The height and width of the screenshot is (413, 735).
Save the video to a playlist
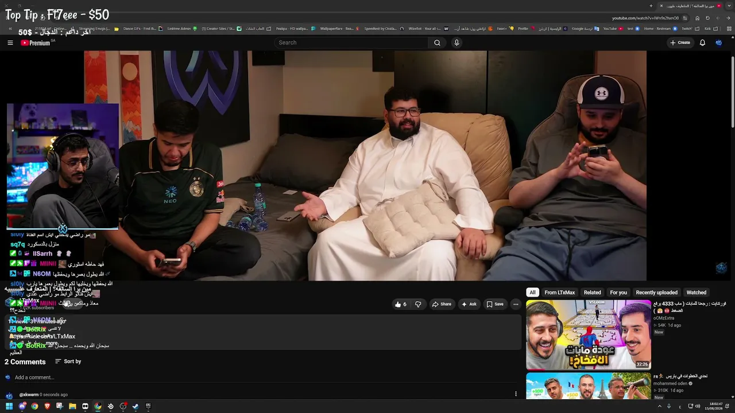(495, 305)
